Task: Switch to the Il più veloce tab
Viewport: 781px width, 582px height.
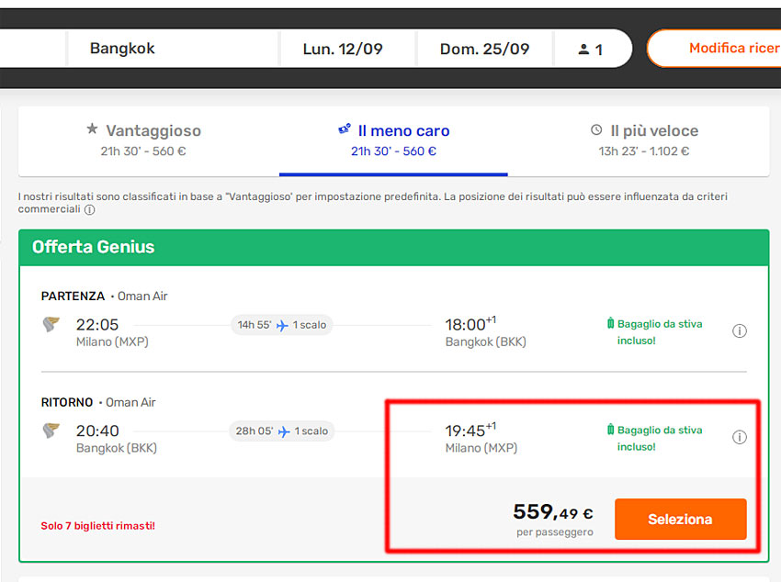Action: click(x=644, y=140)
